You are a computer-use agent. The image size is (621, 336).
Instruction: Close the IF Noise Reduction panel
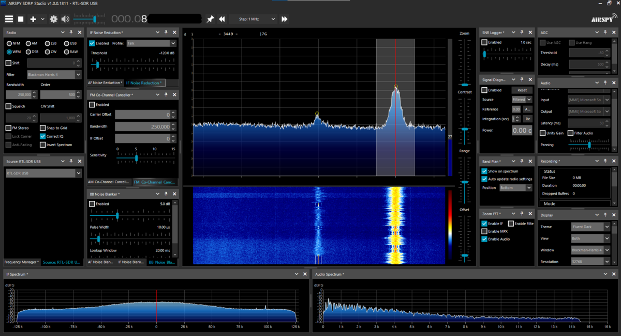pyautogui.click(x=174, y=33)
